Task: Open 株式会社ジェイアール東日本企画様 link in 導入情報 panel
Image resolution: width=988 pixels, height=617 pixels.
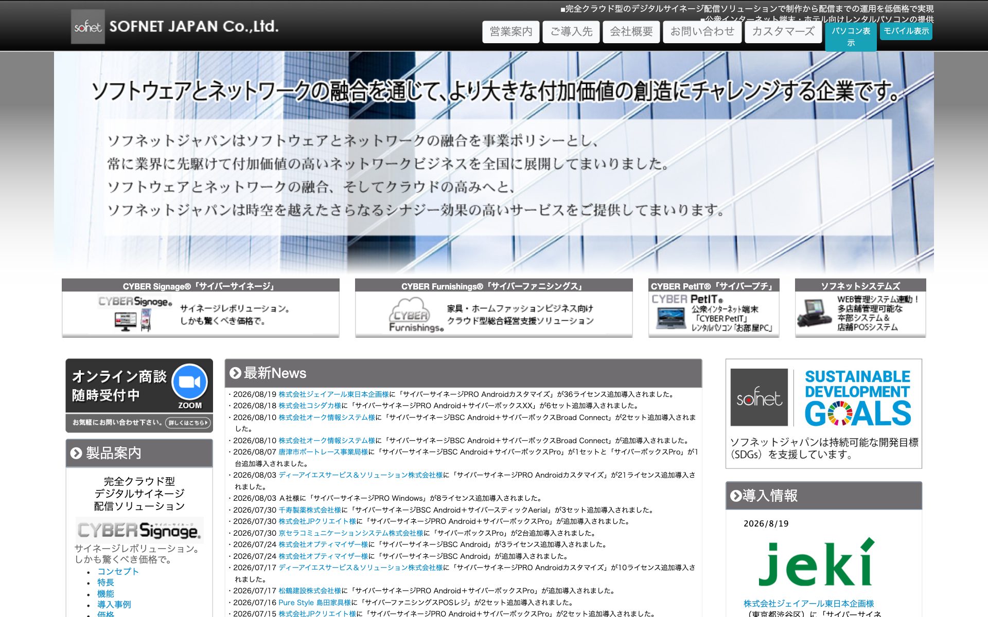Action: coord(808,604)
